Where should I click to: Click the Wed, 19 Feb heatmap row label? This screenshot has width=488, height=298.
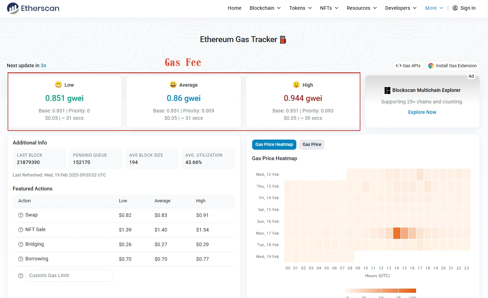pyautogui.click(x=267, y=257)
